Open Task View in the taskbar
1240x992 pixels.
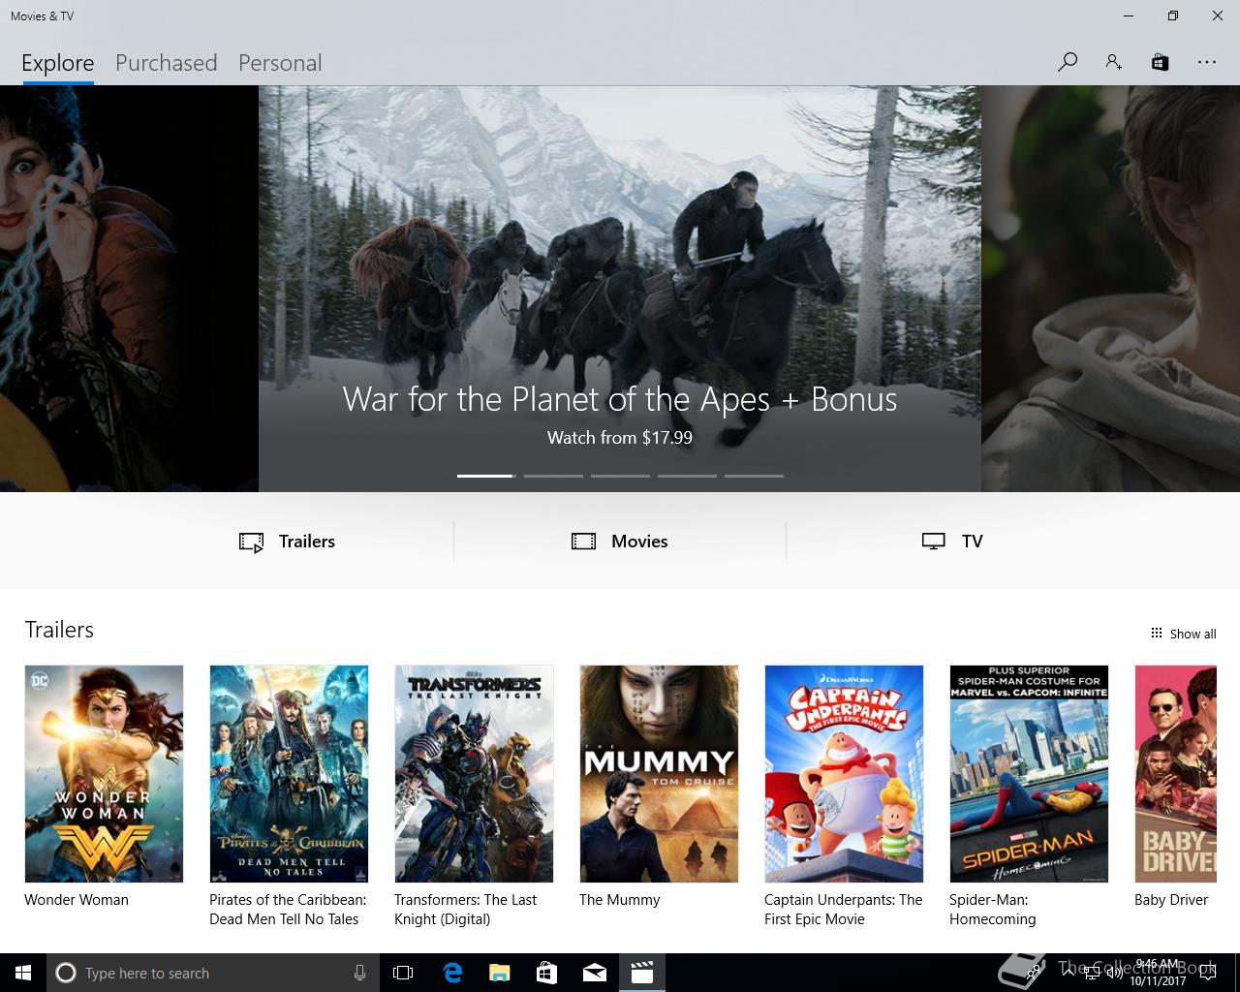point(403,973)
